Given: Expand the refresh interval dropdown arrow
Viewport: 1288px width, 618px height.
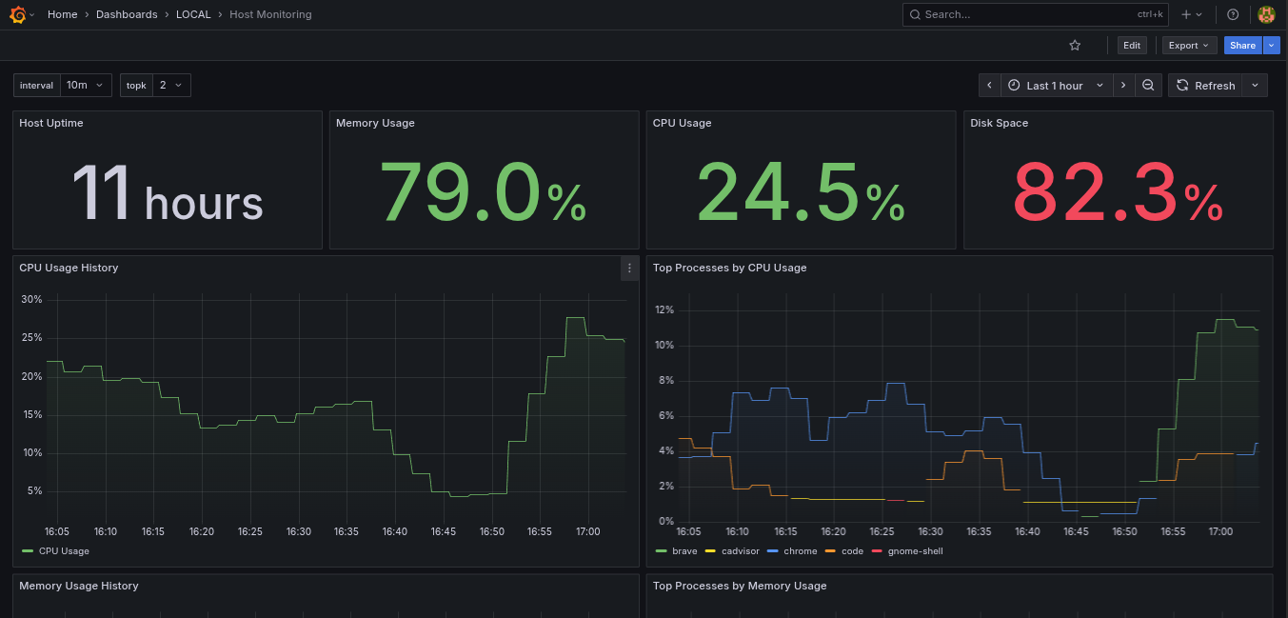Looking at the screenshot, I should pyautogui.click(x=1256, y=85).
